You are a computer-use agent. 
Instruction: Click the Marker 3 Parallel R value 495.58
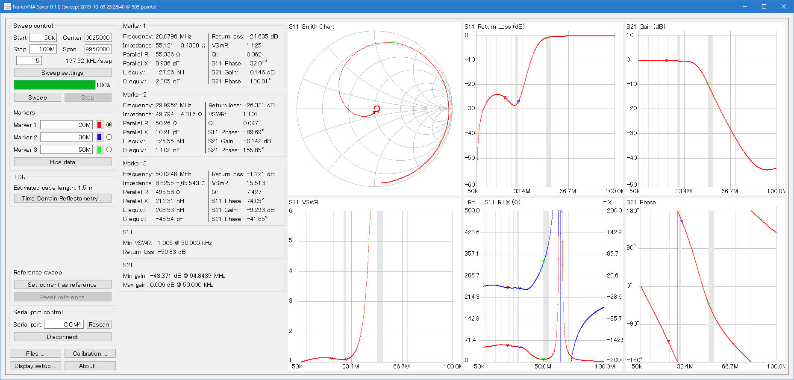click(x=168, y=192)
